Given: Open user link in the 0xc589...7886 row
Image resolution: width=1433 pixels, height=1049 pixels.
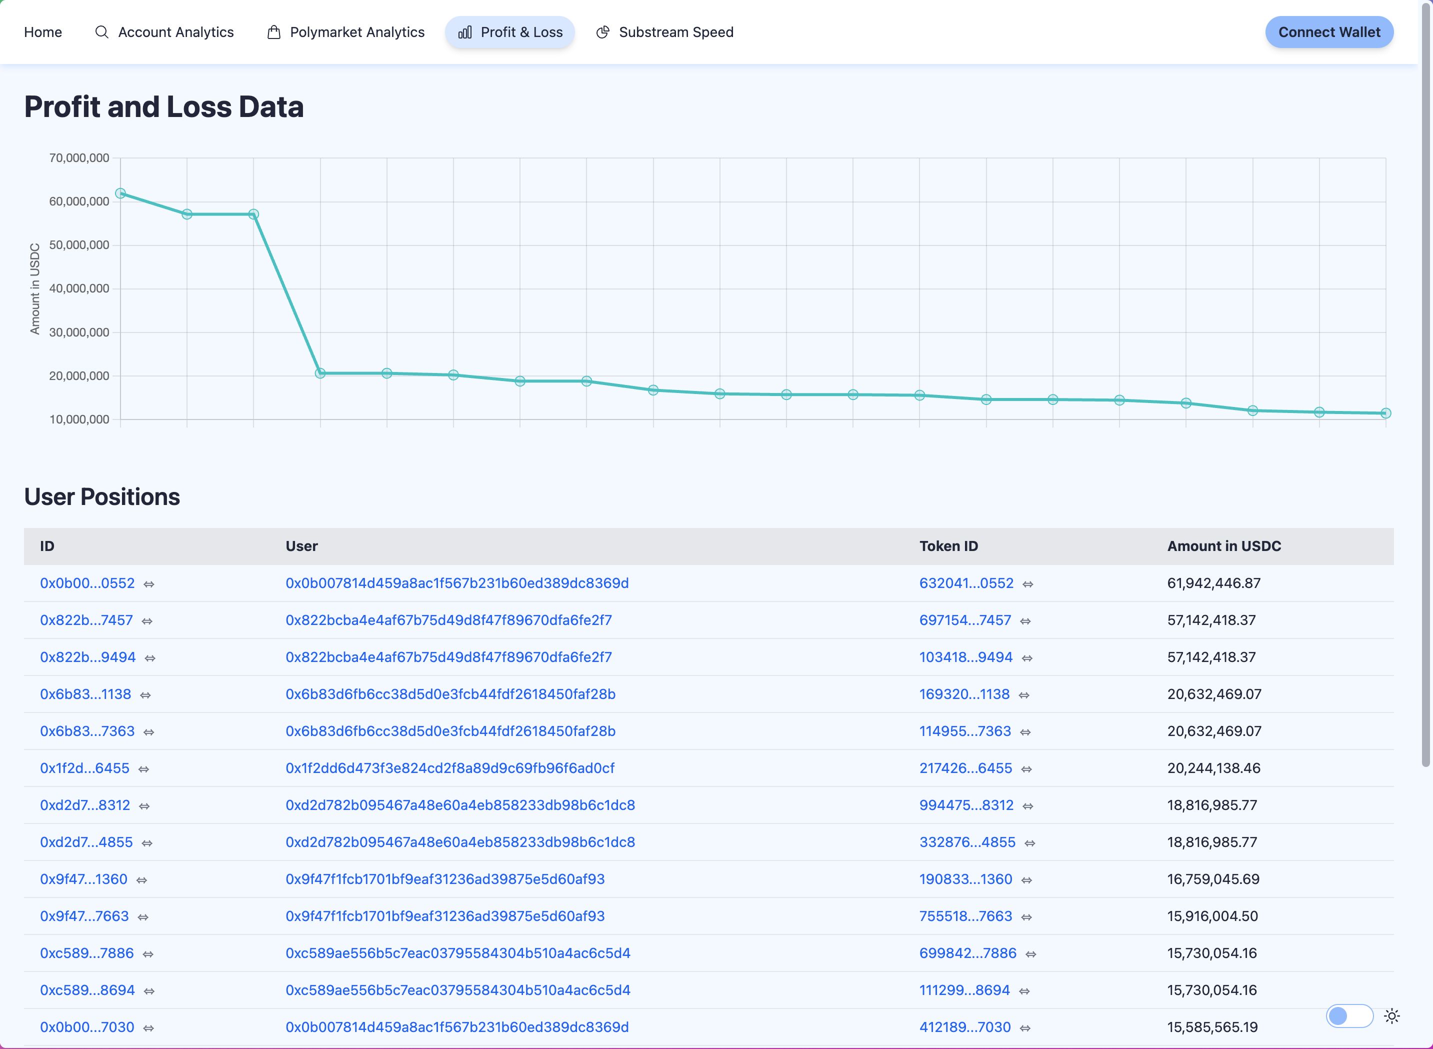Looking at the screenshot, I should [458, 953].
